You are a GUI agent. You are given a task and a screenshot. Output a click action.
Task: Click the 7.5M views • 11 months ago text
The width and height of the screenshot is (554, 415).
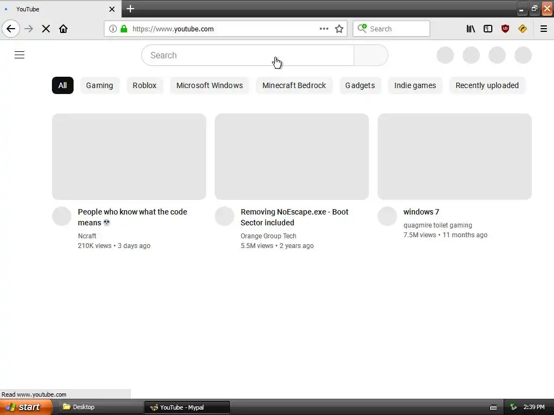pos(445,235)
